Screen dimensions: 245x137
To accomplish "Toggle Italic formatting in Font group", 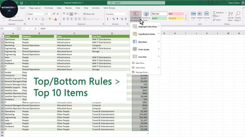I will 33,19.
